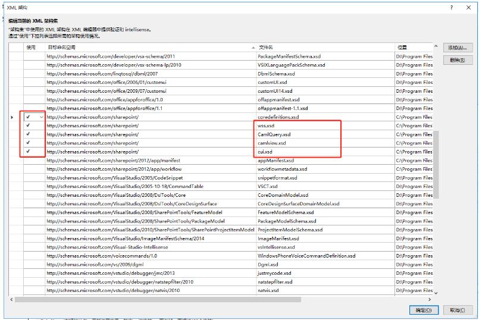
Task: Click the scroll up arrow of the list
Action: point(436,46)
